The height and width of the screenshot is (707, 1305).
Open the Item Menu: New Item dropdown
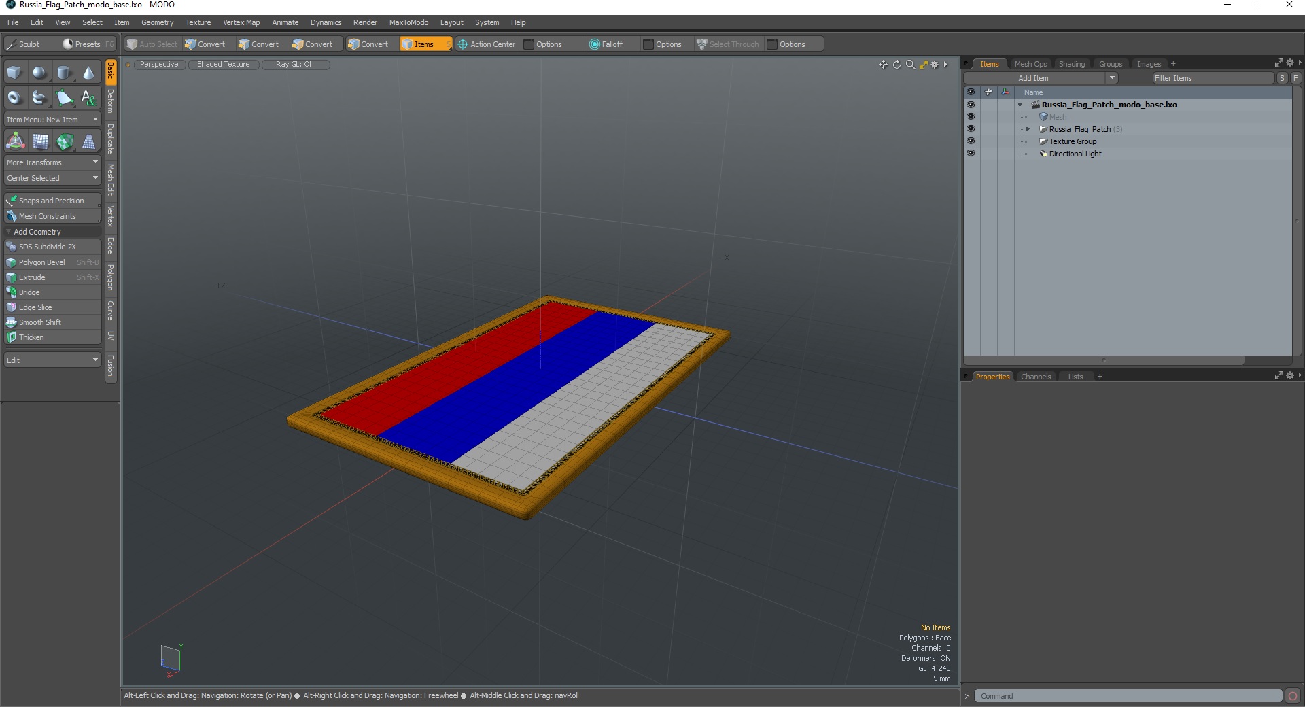52,120
